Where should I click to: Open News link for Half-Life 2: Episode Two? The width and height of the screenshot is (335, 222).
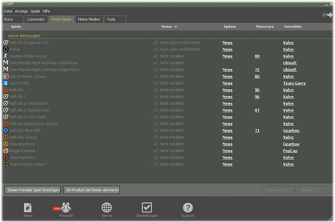227,43
